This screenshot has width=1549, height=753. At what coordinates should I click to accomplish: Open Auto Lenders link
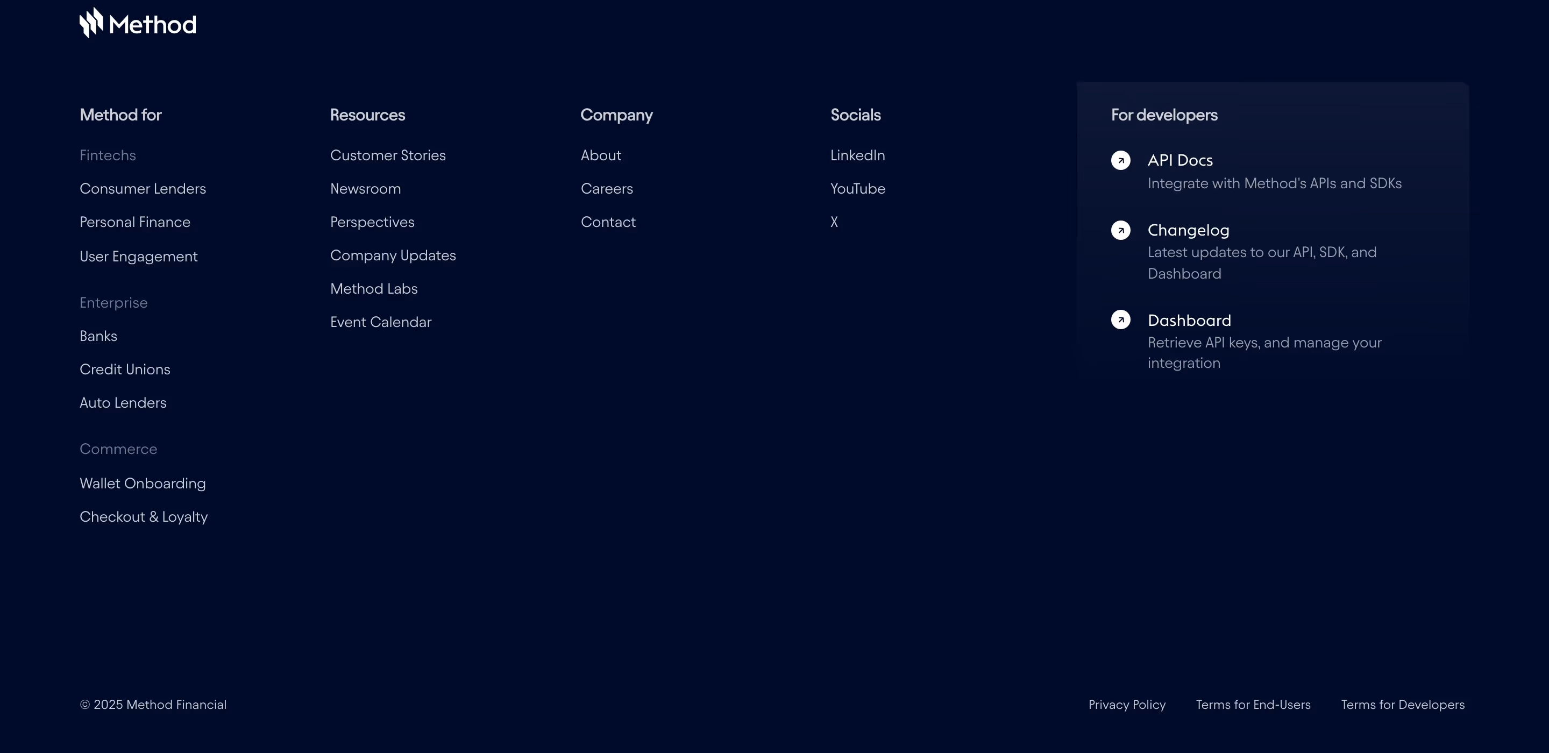[x=123, y=402]
